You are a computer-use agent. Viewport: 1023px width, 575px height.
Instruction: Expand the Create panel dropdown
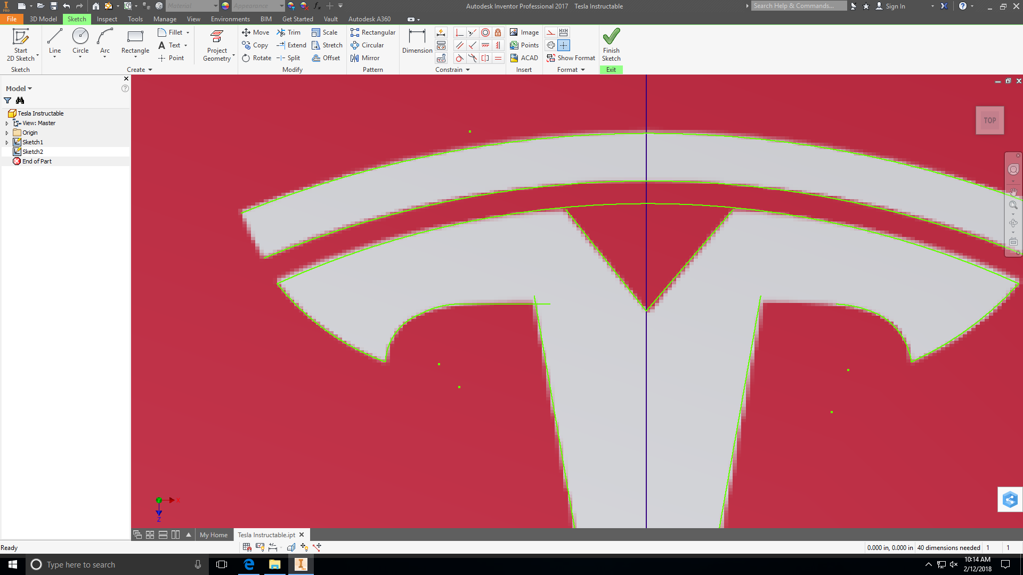[x=140, y=70]
